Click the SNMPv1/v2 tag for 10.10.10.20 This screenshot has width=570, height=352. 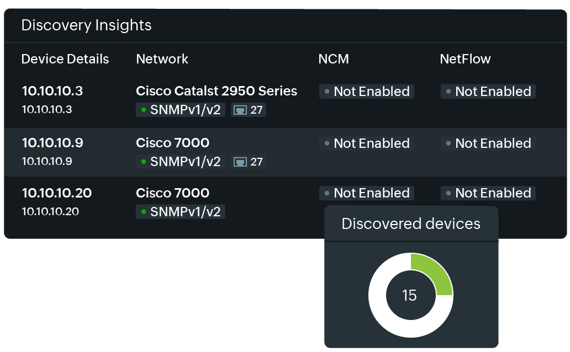pos(181,211)
